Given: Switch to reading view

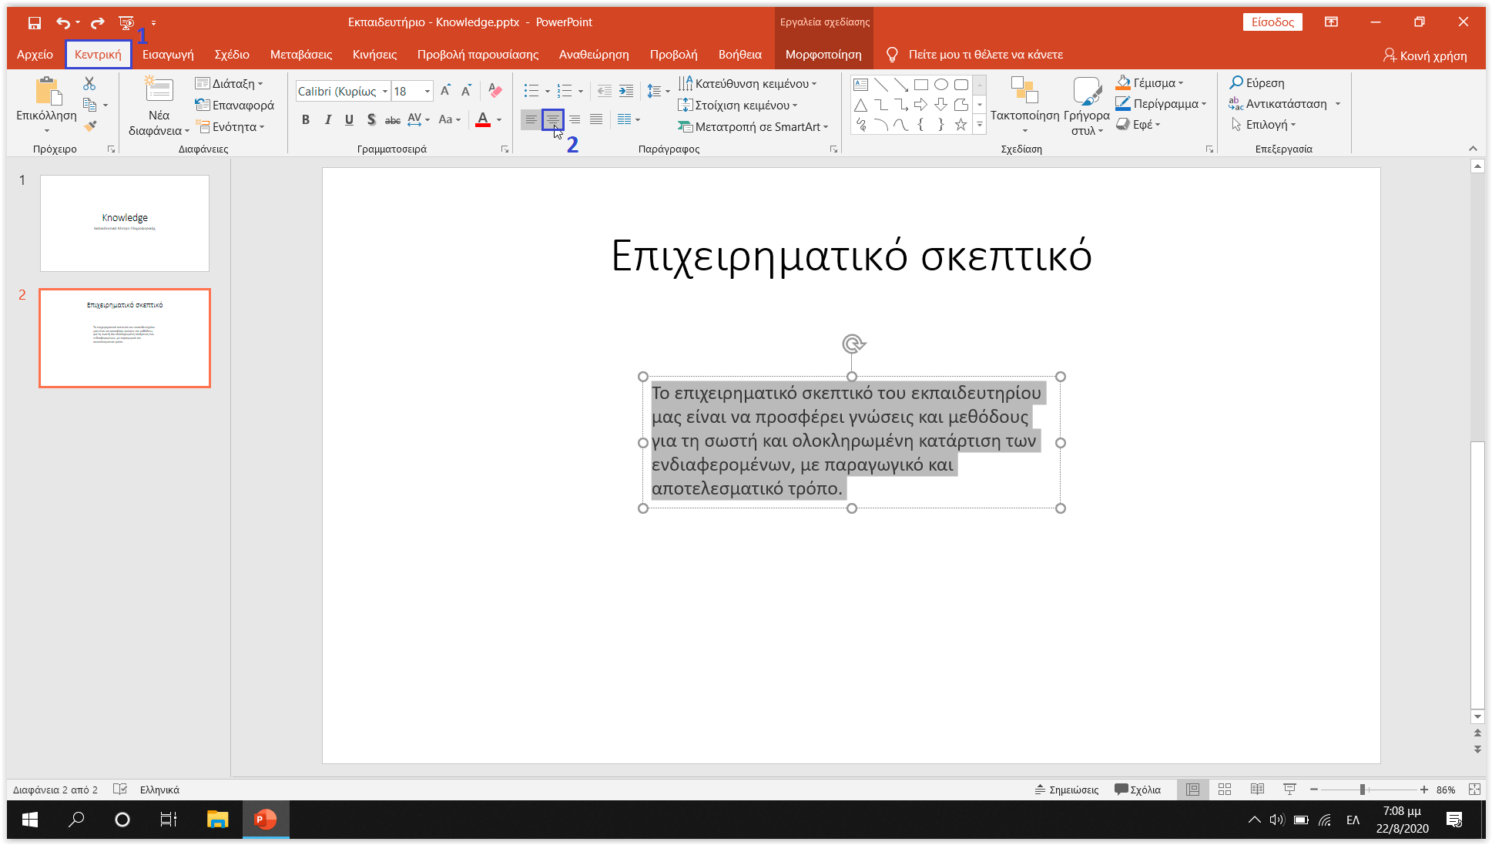Looking at the screenshot, I should point(1257,790).
